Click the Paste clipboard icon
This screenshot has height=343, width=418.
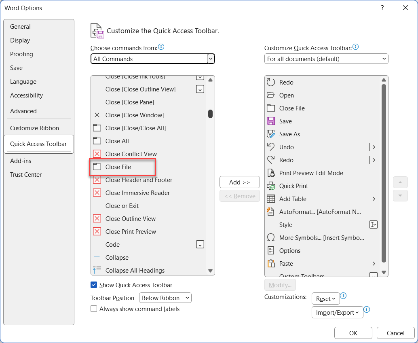click(271, 263)
